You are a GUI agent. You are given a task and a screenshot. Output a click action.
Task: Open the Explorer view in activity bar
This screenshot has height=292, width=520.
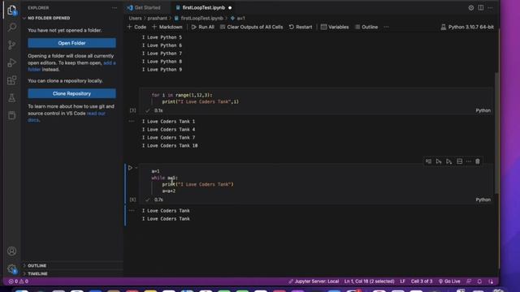(x=12, y=10)
